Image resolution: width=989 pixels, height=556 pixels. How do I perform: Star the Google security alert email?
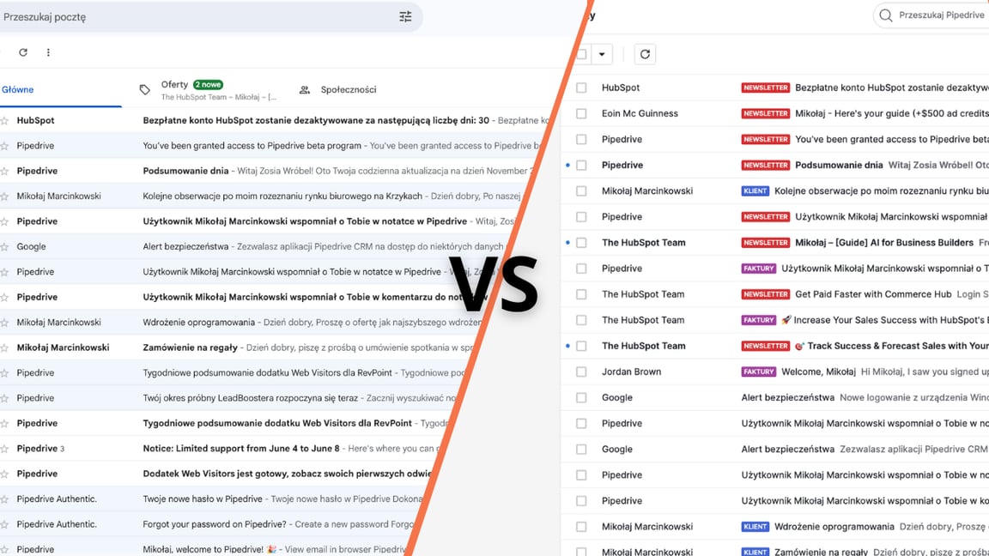point(5,246)
